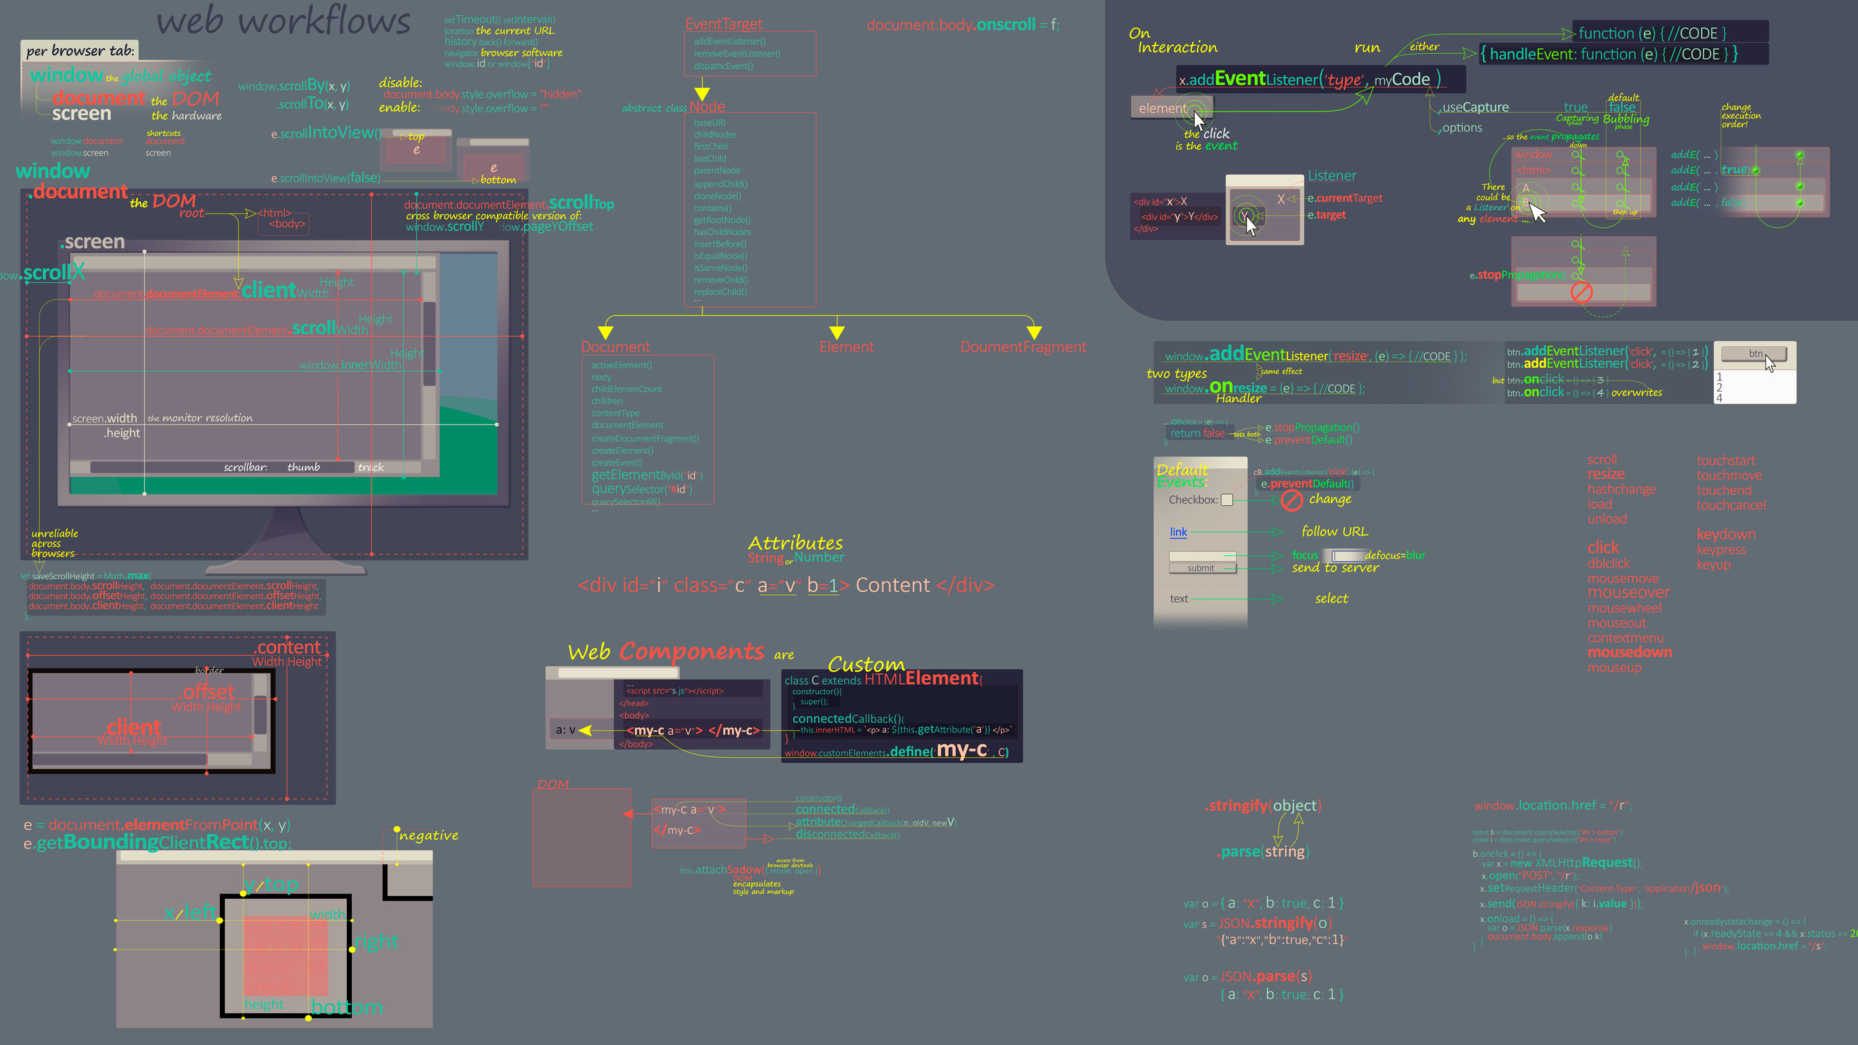
Task: Click "class C extends HTMLElement" code line
Action: [883, 679]
